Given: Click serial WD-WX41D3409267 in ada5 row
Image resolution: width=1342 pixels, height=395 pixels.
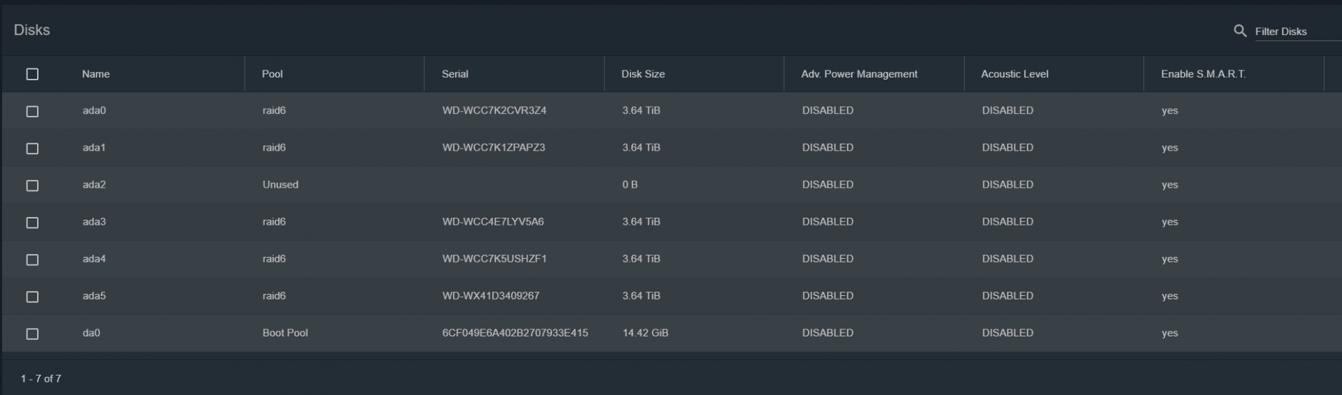Looking at the screenshot, I should coord(491,296).
